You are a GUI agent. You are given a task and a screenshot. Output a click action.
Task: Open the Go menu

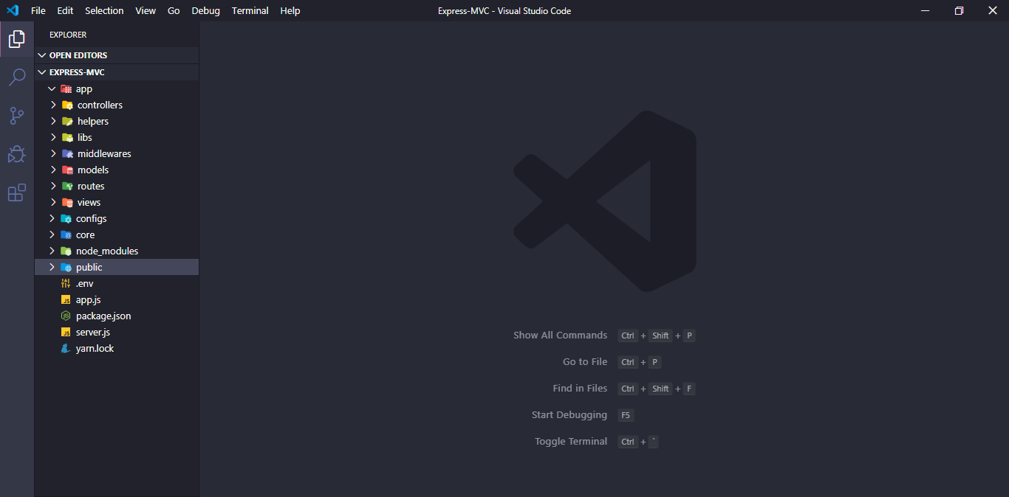click(174, 10)
